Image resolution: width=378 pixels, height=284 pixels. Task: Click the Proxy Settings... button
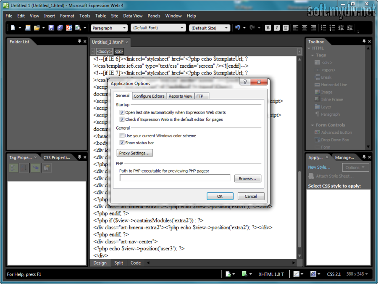click(134, 153)
